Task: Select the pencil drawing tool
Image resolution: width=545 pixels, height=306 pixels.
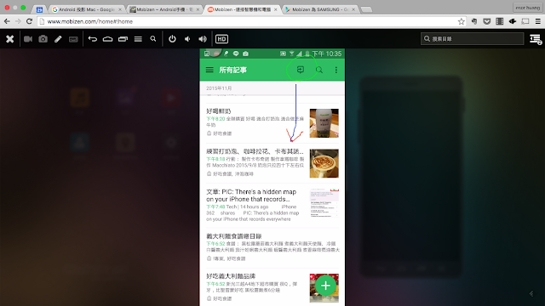Action: (x=58, y=39)
